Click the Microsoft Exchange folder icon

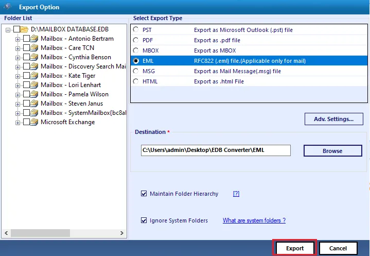click(x=34, y=122)
